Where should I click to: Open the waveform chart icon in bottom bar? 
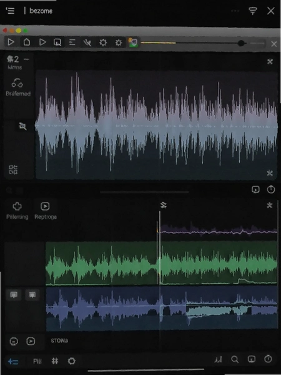(x=218, y=359)
